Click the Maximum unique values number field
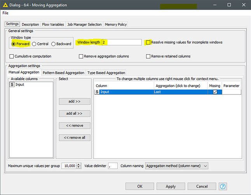Image resolution: width=251 pixels, height=195 pixels. point(69,166)
